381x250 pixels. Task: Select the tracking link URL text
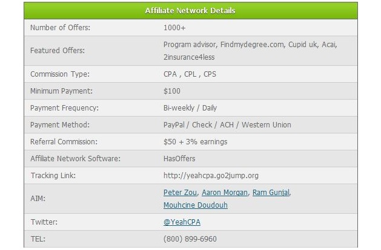[x=211, y=175]
